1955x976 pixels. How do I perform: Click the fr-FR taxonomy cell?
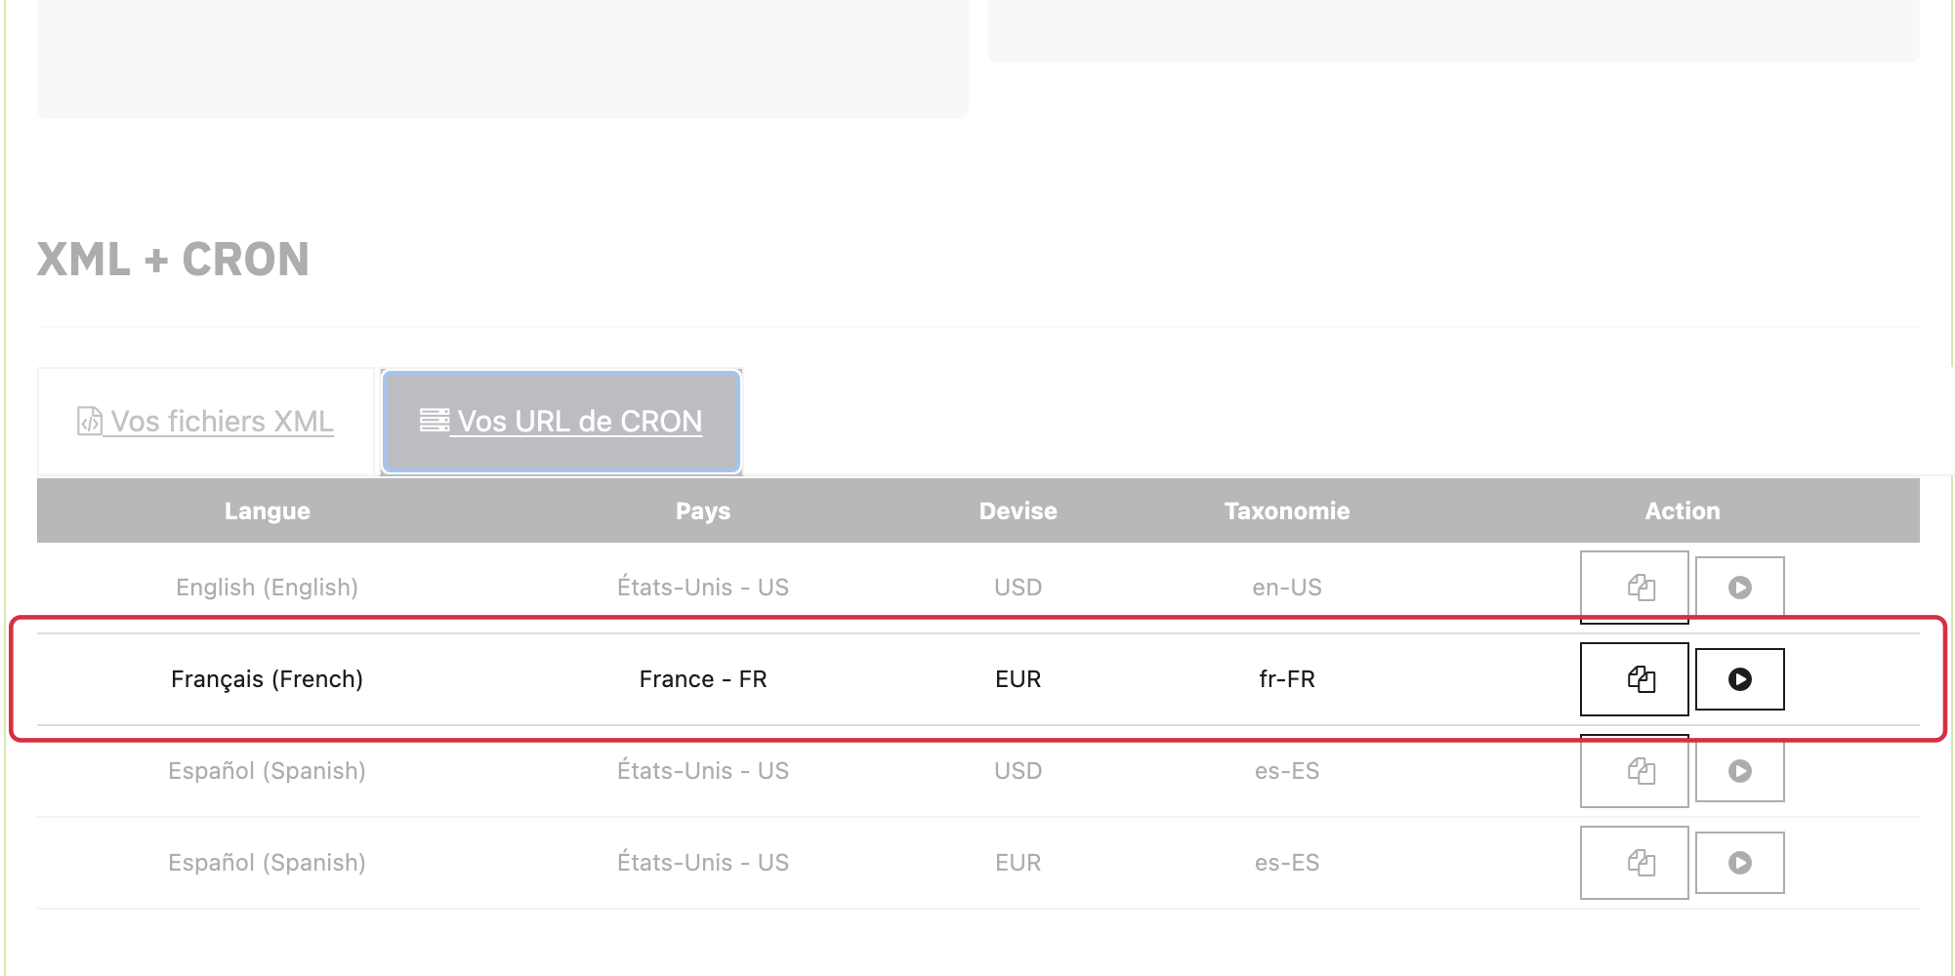[1287, 679]
